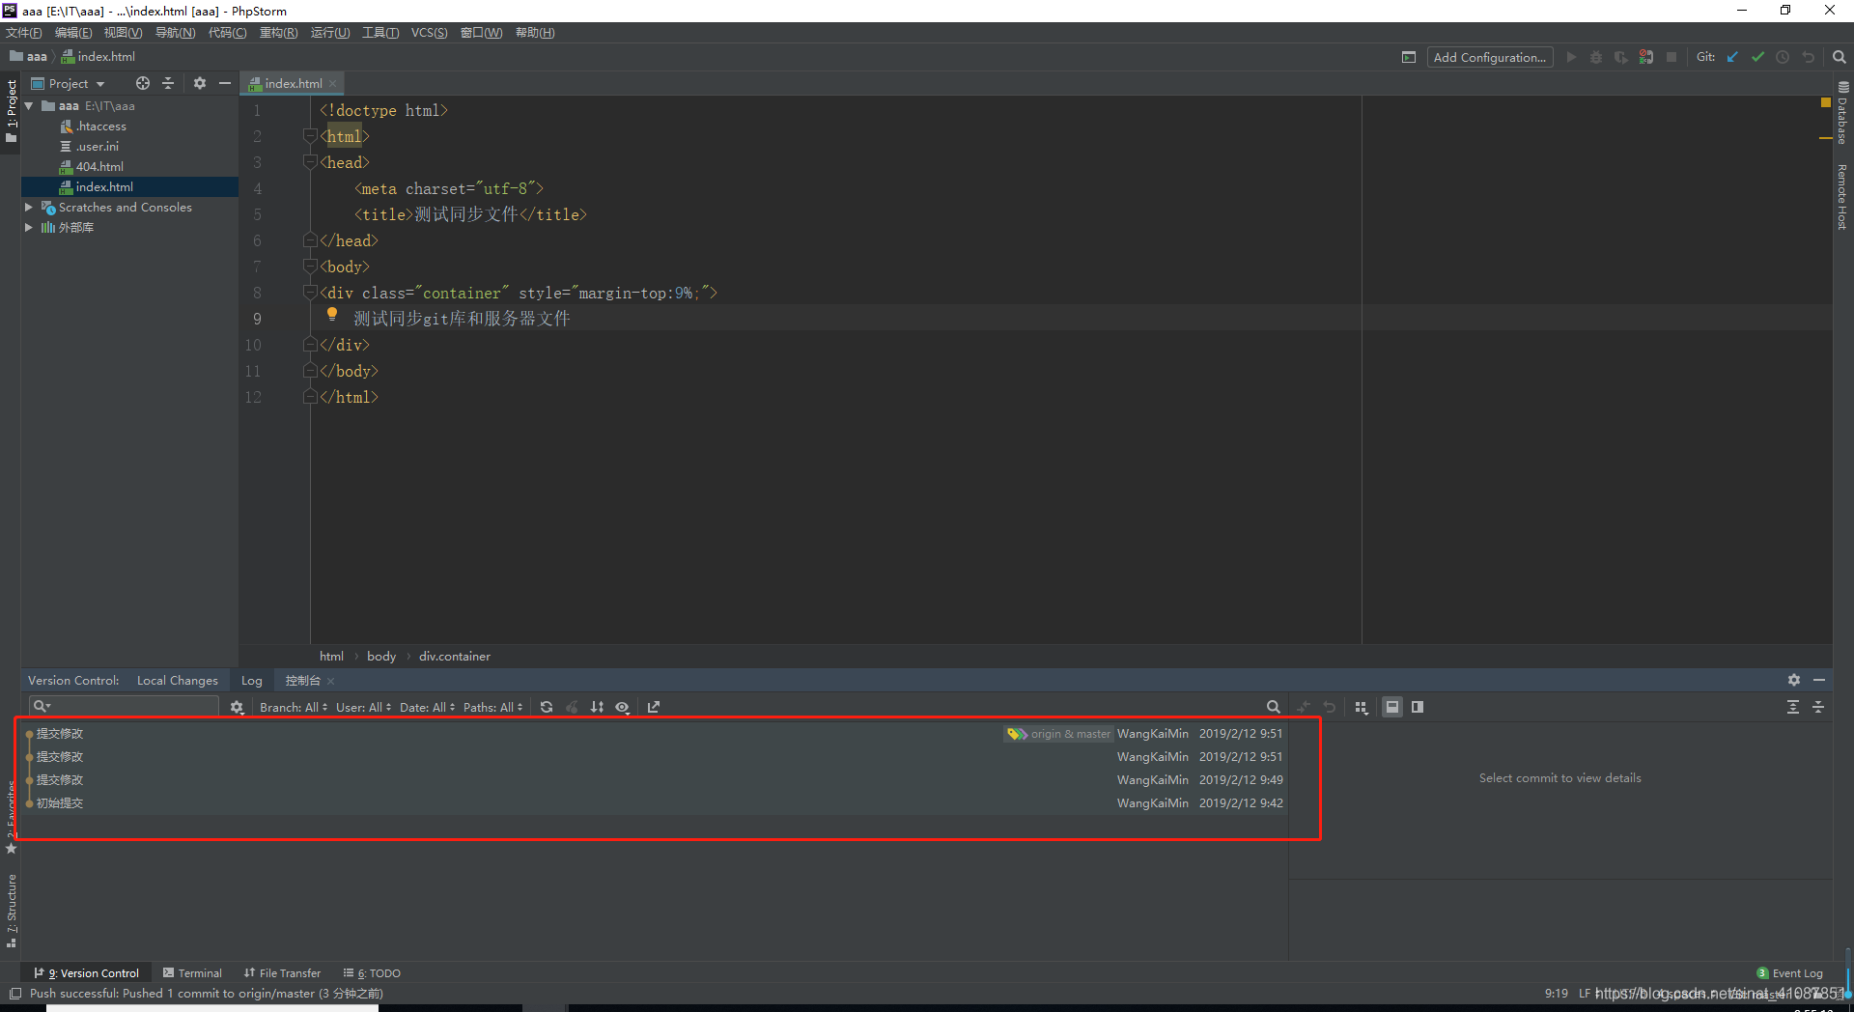Viewport: 1854px width, 1012px height.
Task: Open Project panel settings gear
Action: point(200,83)
